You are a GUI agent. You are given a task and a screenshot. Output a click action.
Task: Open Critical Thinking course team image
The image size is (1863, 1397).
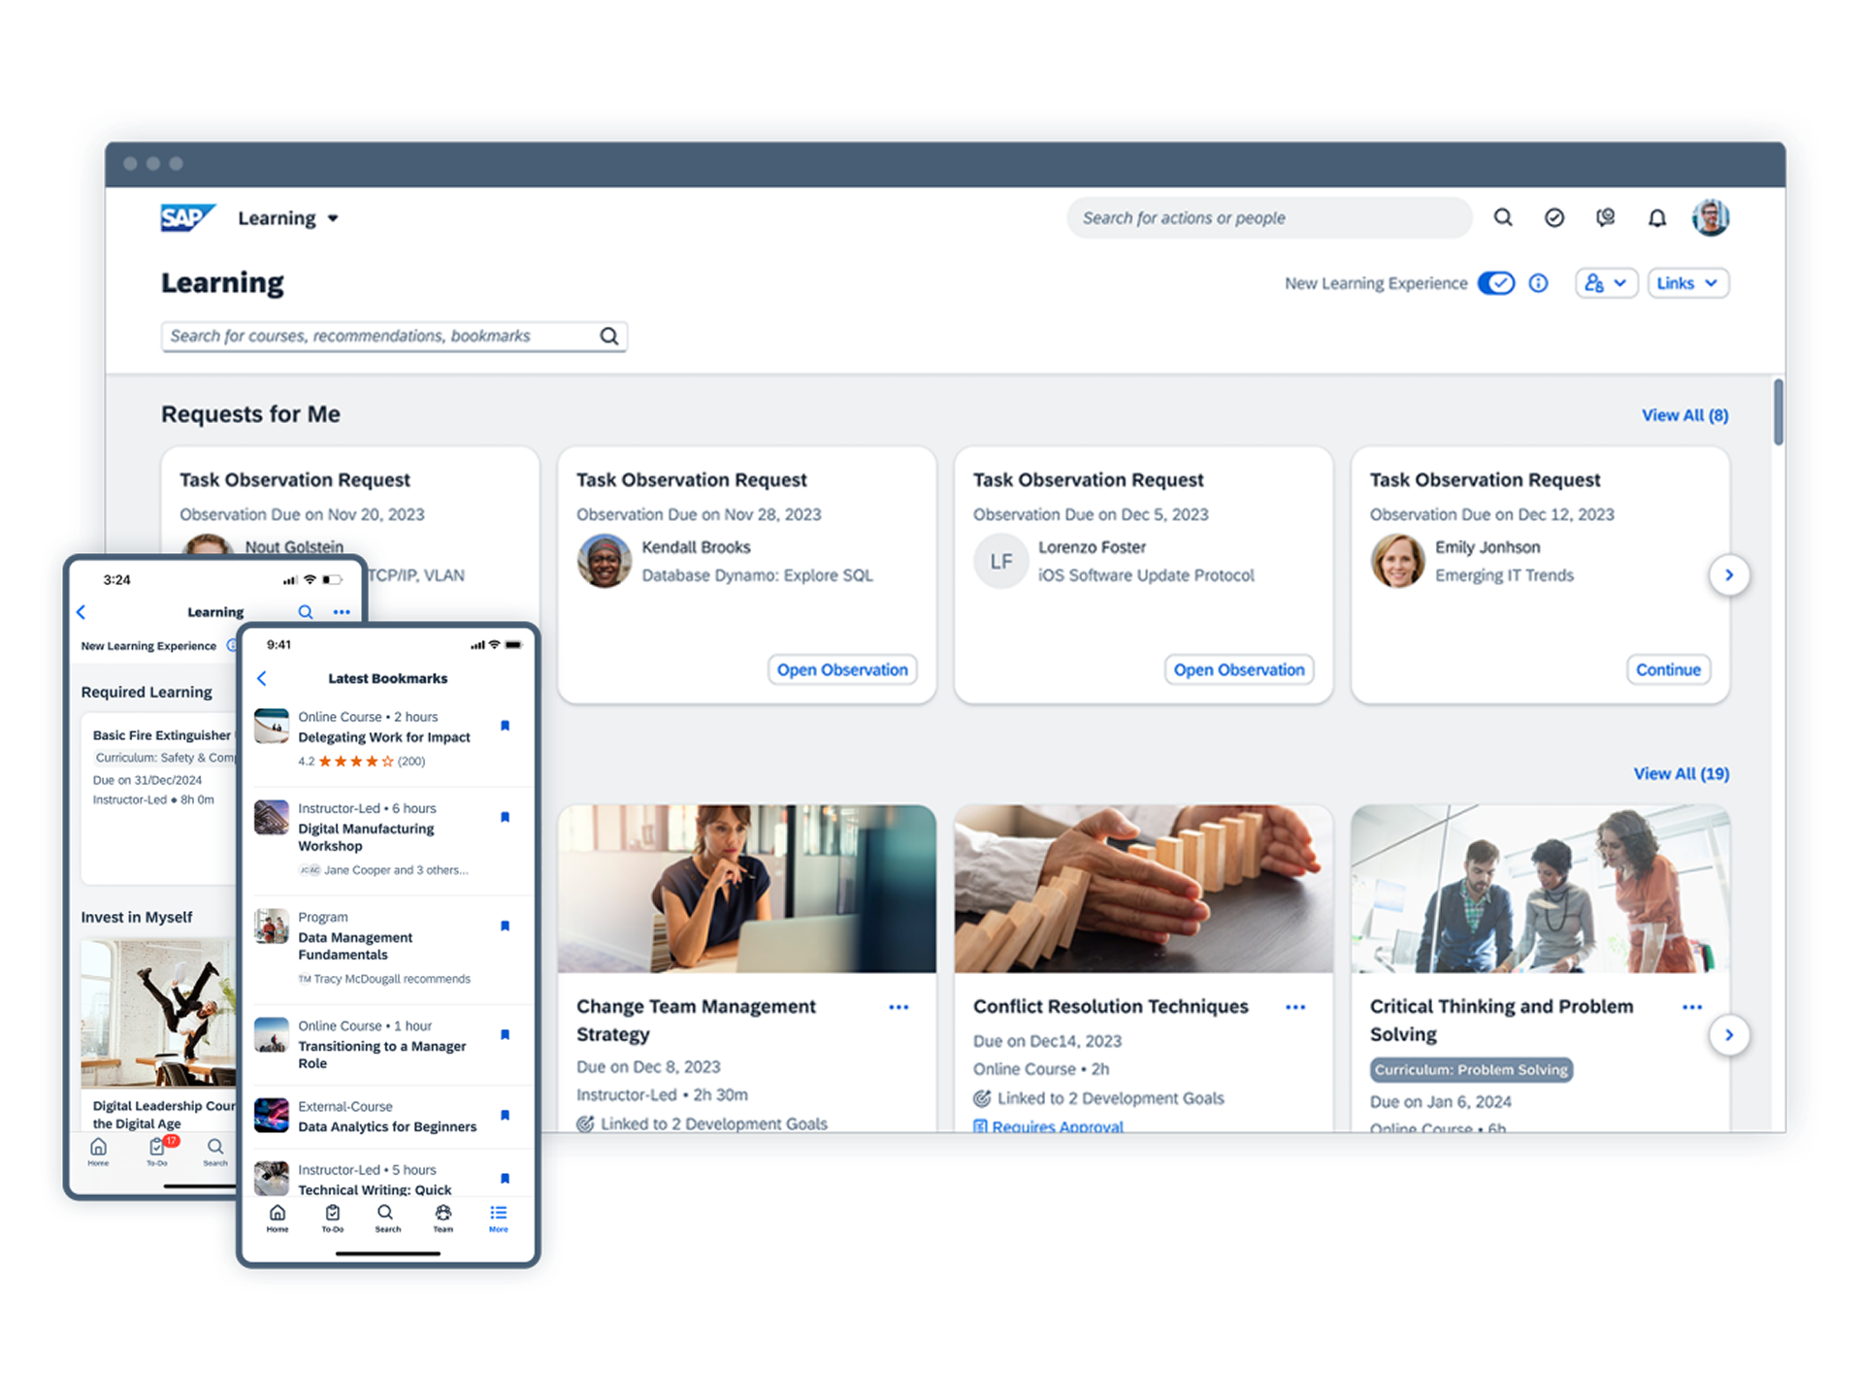[1540, 889]
